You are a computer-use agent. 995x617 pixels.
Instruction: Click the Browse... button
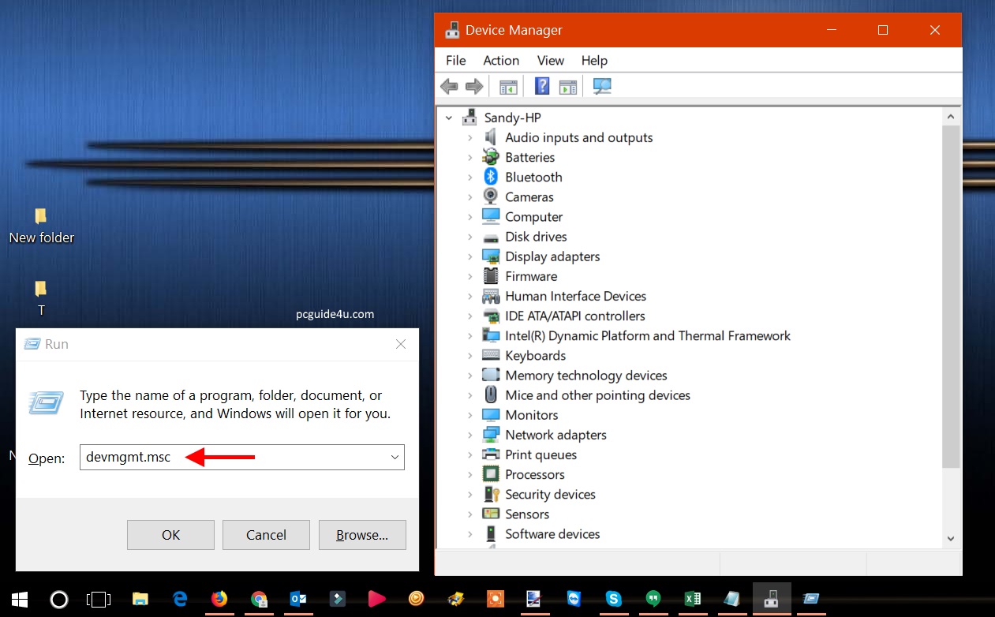coord(362,535)
